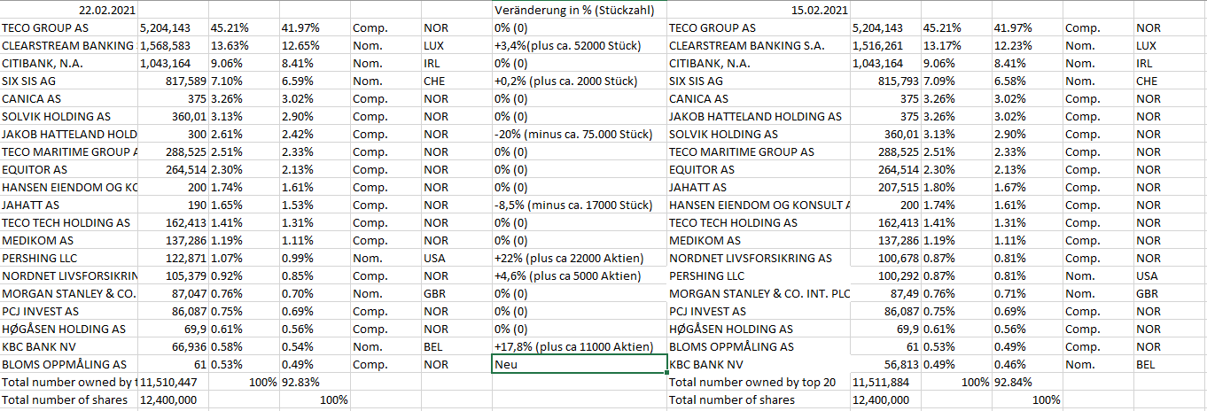
Task: Click the 'Veränderung in % (Stückzahl)' header cell
Action: tap(579, 11)
